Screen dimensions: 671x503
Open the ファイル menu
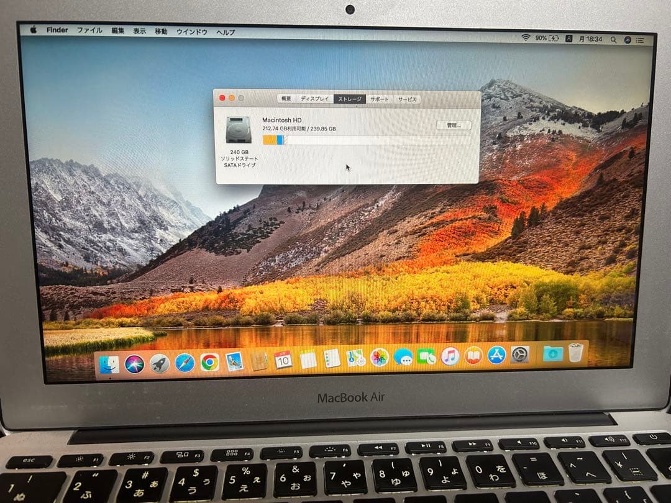point(89,30)
